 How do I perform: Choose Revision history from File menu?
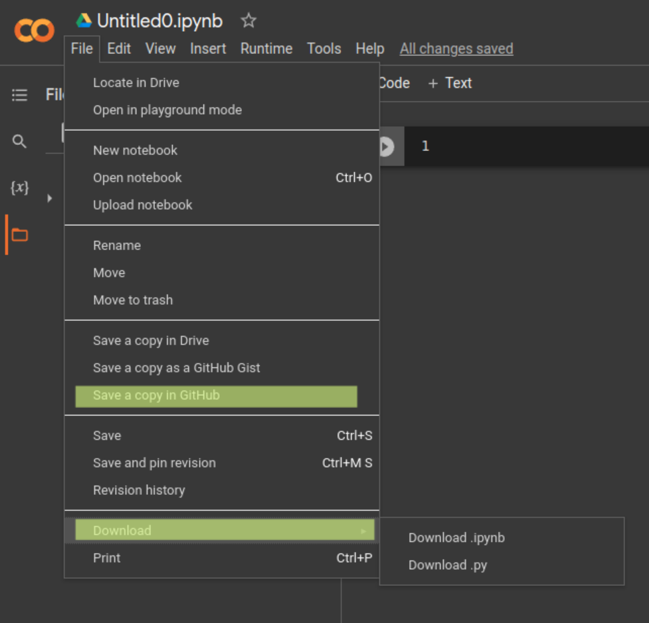coord(139,490)
